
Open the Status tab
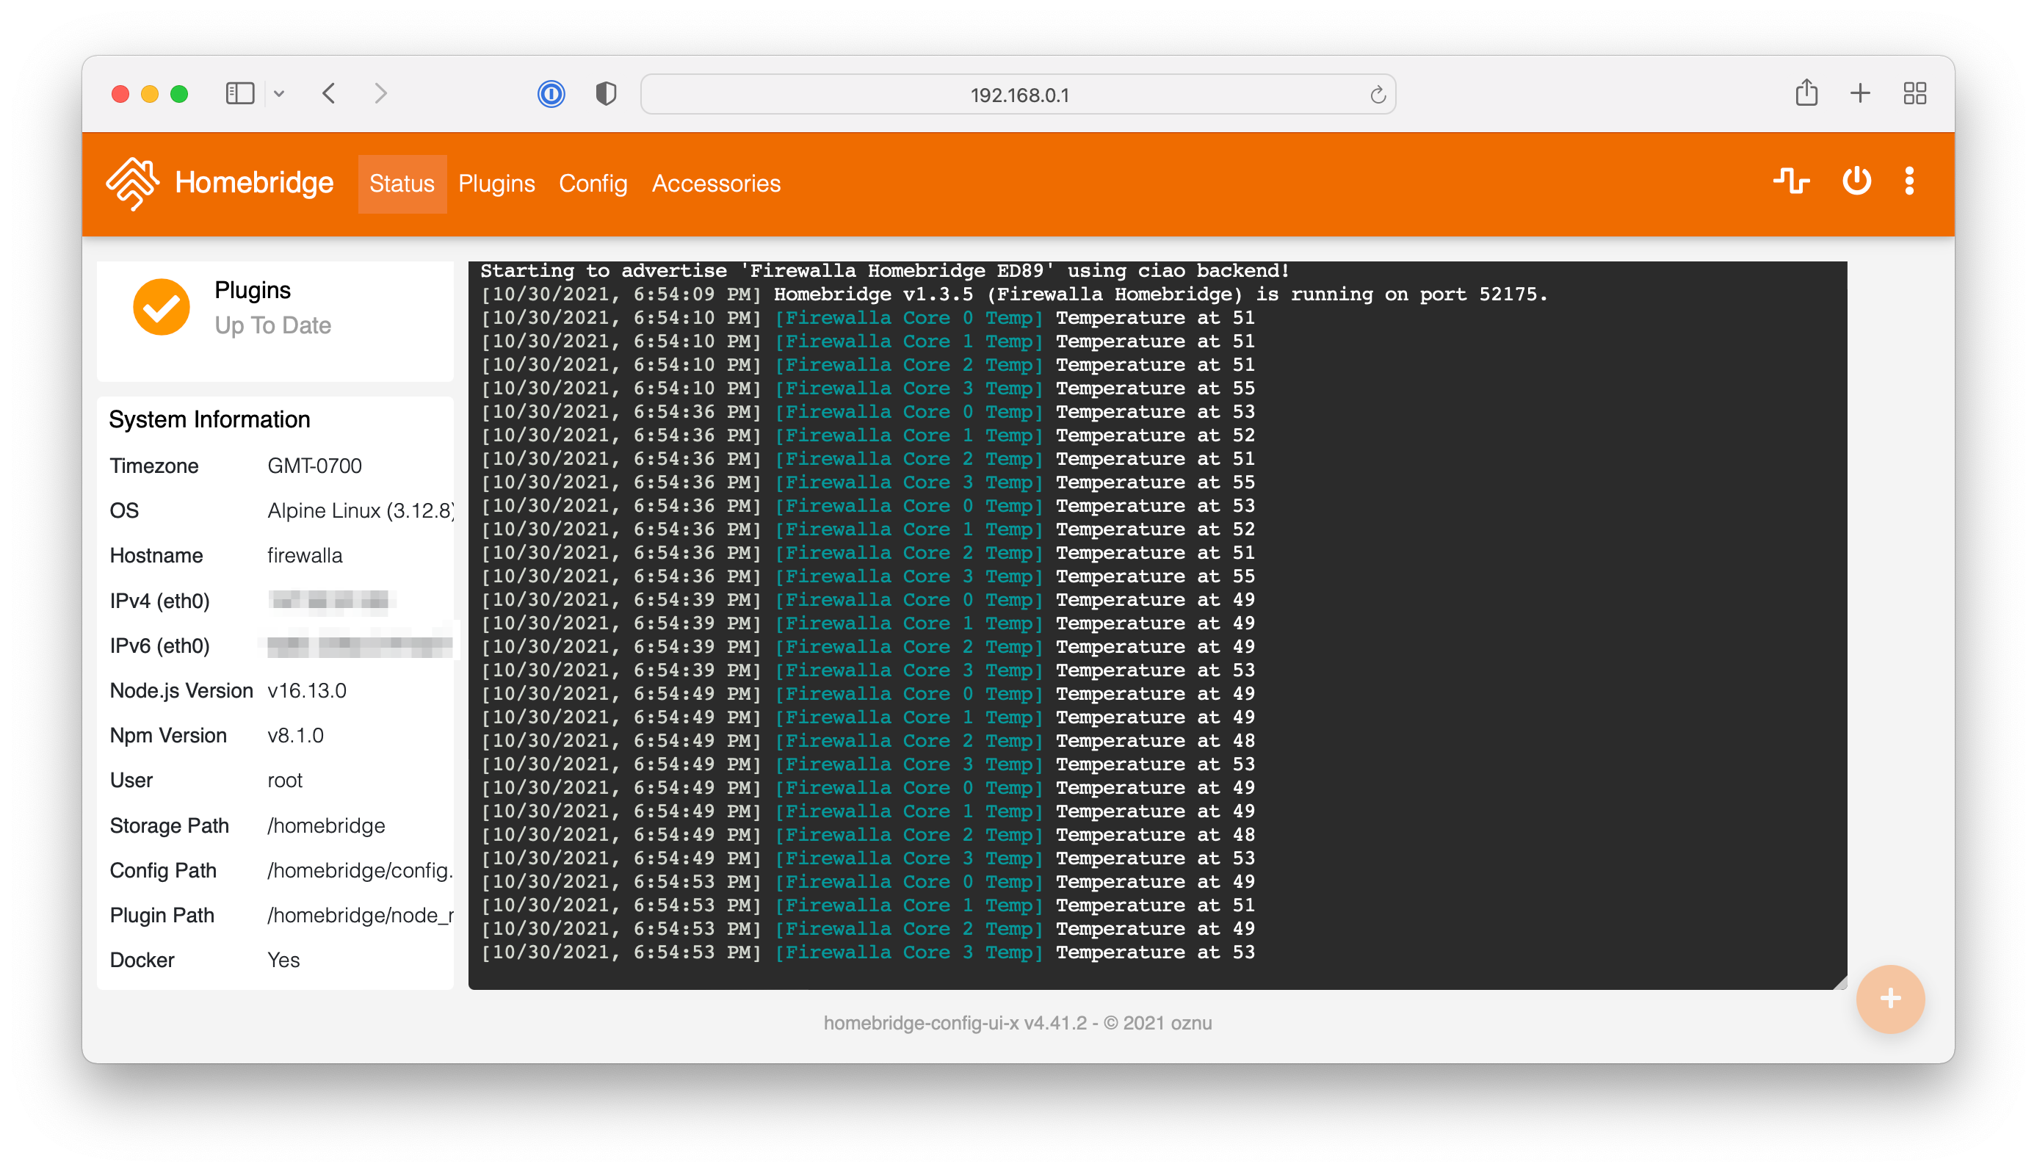tap(402, 184)
